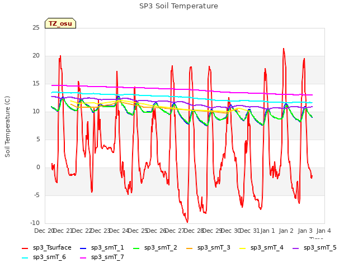Screen dimensions: 358x268
Task: Click the Jan 2 x-axis label
Action: 286,231
